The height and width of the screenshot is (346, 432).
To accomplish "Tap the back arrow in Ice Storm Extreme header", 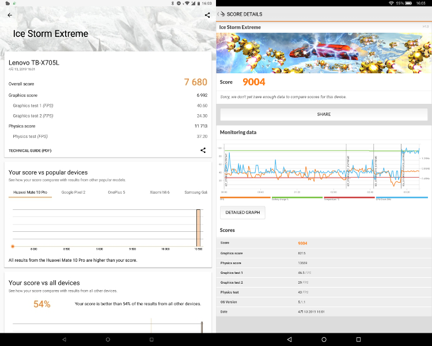I will (x=10, y=15).
